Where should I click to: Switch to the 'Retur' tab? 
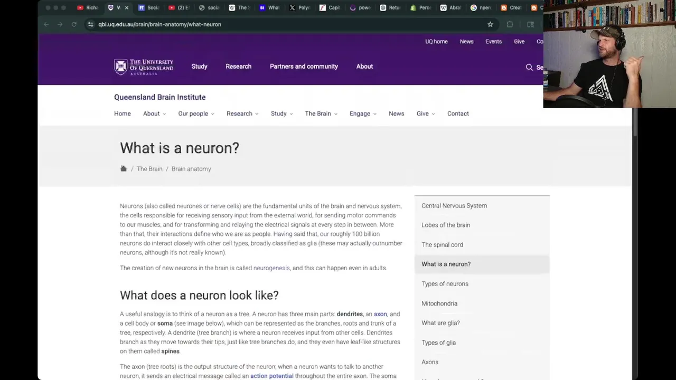click(x=391, y=8)
